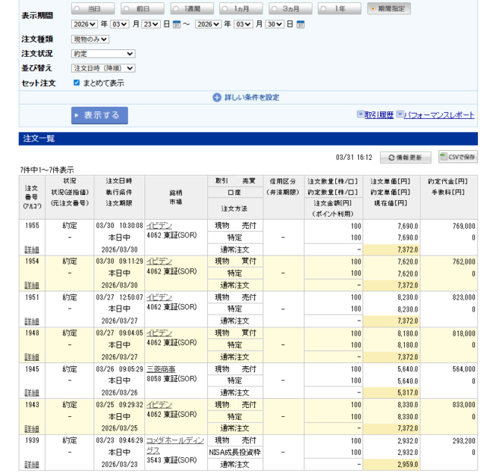Click the refresh icon for 情報更新
493x476 pixels.
391,157
